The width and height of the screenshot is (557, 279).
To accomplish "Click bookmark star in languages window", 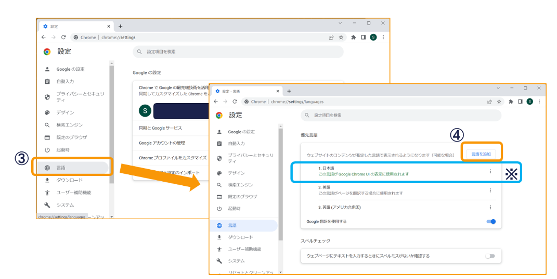I will click(499, 102).
